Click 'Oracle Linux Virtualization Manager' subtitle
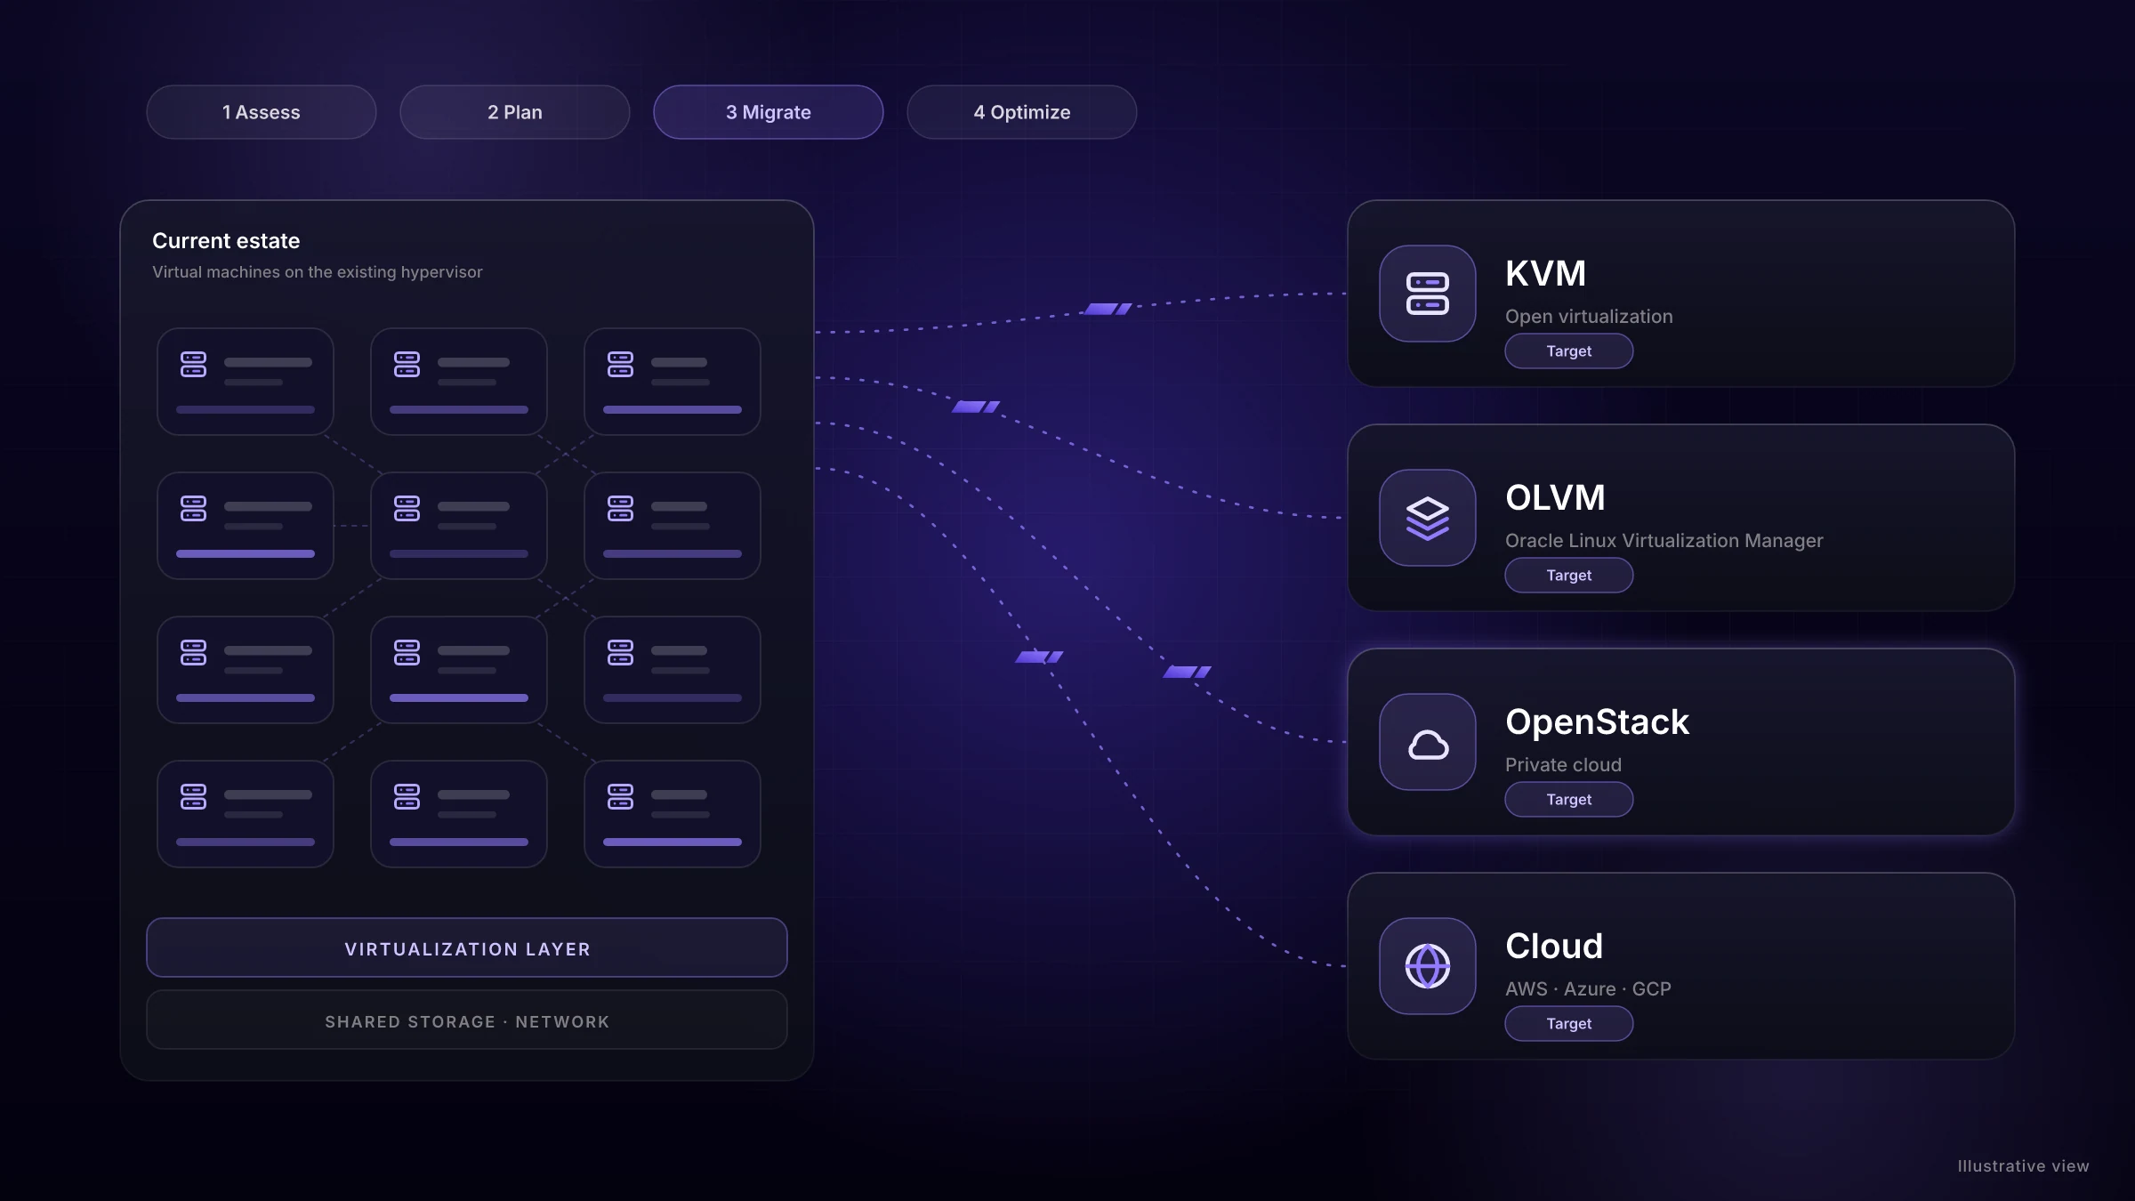 [1664, 541]
